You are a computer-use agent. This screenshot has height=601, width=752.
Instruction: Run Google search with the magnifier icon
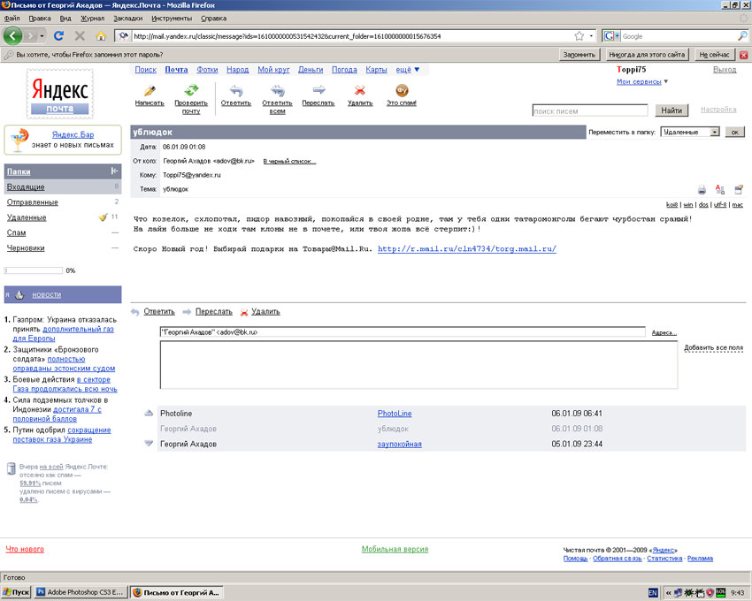point(742,36)
